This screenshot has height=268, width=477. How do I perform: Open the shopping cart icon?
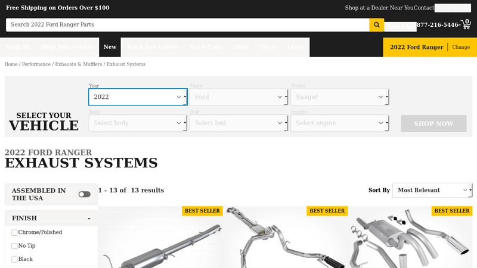coord(466,24)
